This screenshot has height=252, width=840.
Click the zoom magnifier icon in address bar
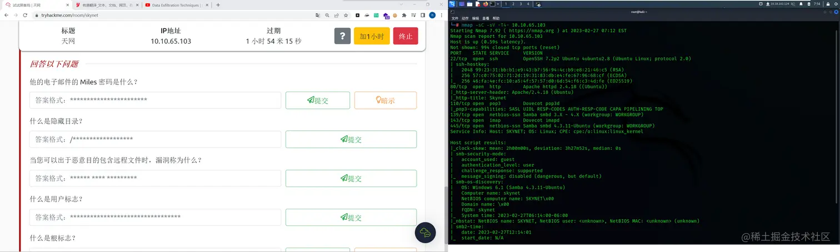pos(327,15)
